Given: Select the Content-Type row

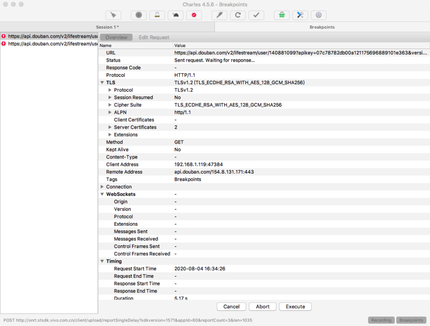Looking at the screenshot, I should point(264,157).
